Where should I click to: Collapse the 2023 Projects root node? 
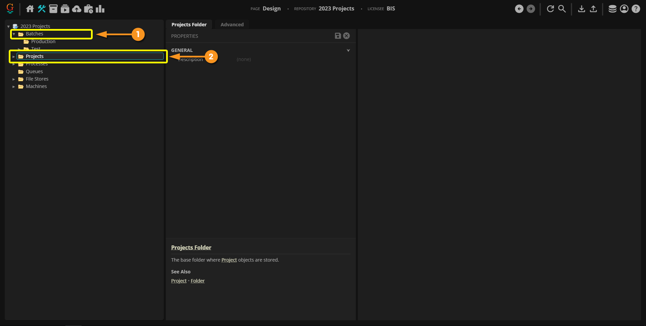(8, 26)
